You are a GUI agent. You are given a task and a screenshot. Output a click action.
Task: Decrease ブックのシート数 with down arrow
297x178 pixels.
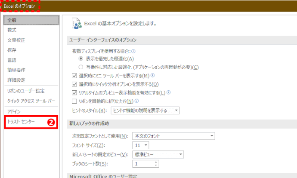point(156,166)
